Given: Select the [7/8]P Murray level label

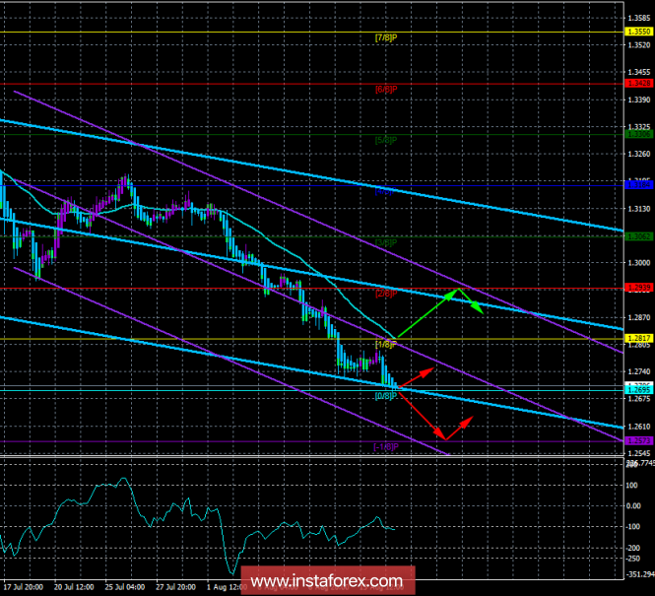Looking at the screenshot, I should click(x=386, y=37).
